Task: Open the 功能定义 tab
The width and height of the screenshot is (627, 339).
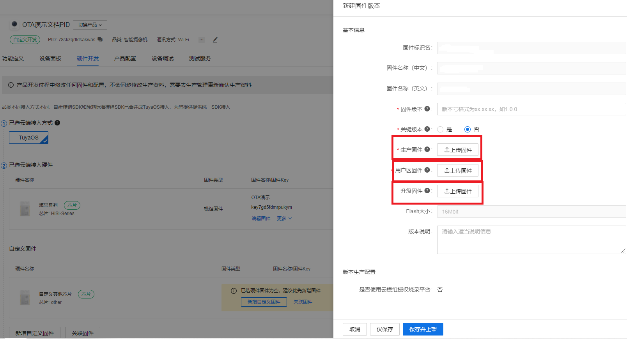Action: pyautogui.click(x=13, y=58)
